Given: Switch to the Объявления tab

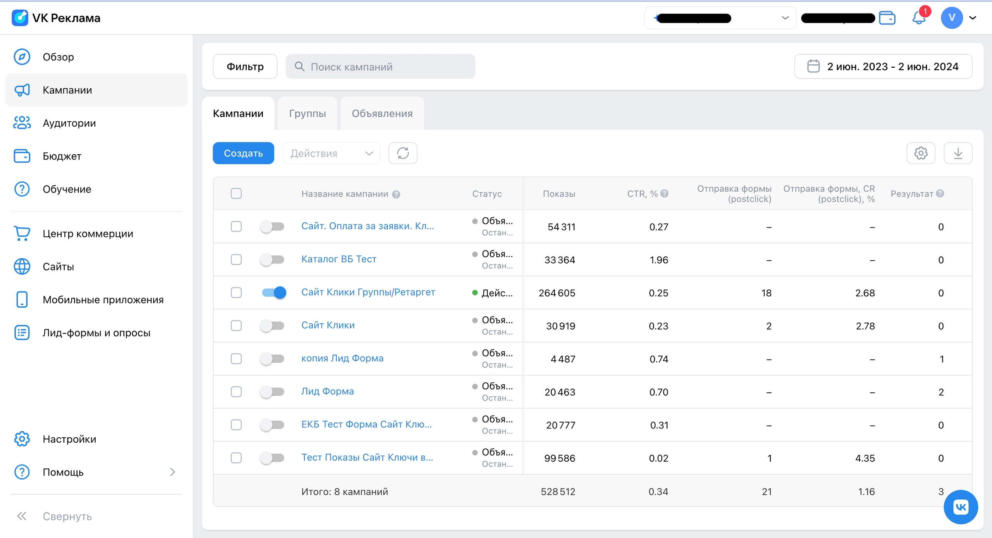Looking at the screenshot, I should click(382, 113).
